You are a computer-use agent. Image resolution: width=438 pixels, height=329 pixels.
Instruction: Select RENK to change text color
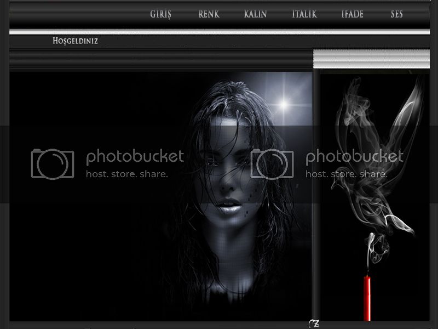[x=209, y=14]
